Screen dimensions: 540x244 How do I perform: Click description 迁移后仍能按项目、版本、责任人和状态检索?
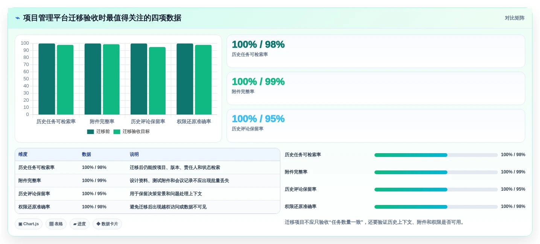[175, 167]
